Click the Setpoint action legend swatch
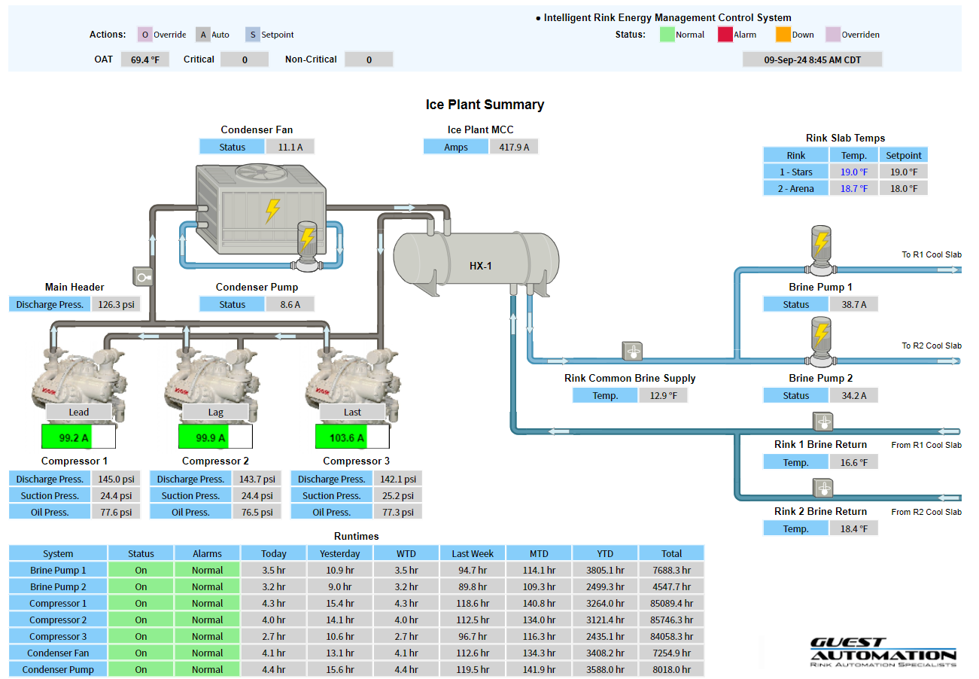Viewport: 979px width, 679px height. pos(253,35)
